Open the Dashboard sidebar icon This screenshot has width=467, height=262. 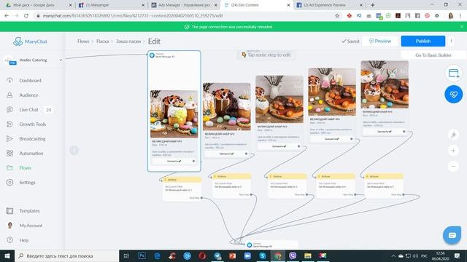pyautogui.click(x=9, y=81)
